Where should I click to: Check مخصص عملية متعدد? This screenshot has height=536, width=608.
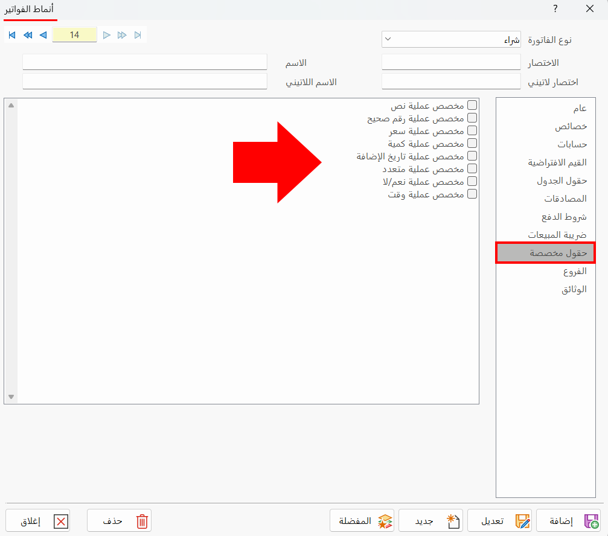pos(472,168)
